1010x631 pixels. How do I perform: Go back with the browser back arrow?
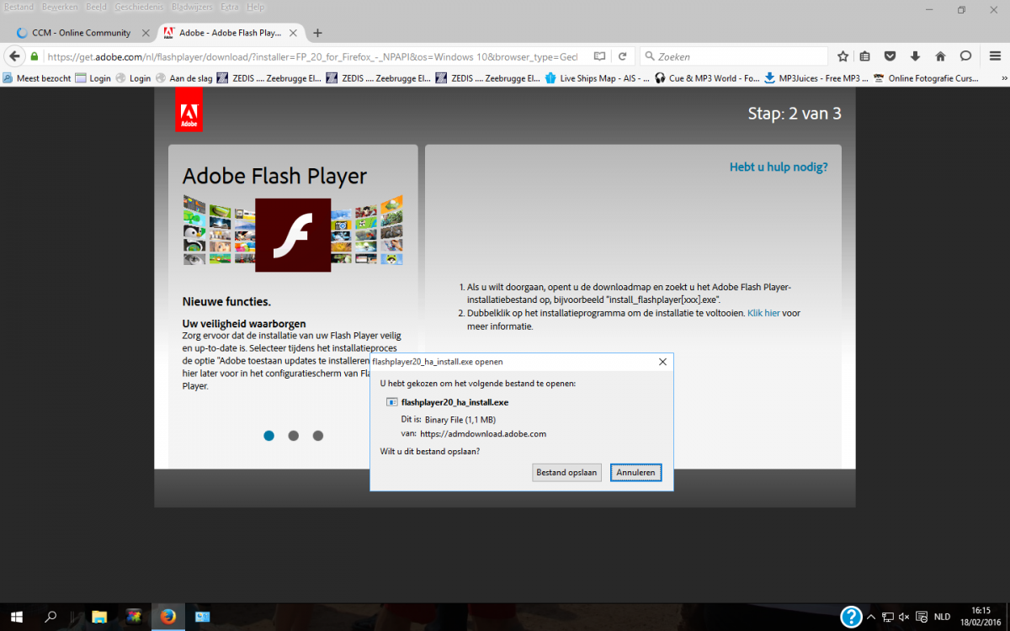(14, 56)
